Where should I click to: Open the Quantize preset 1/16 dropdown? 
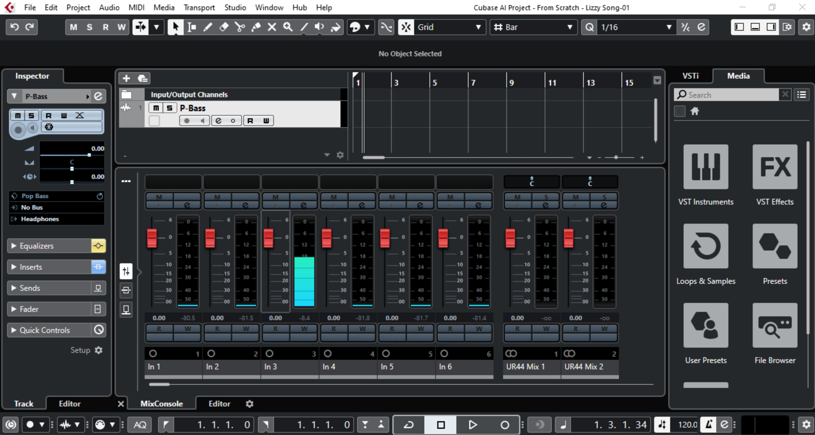[x=636, y=27]
